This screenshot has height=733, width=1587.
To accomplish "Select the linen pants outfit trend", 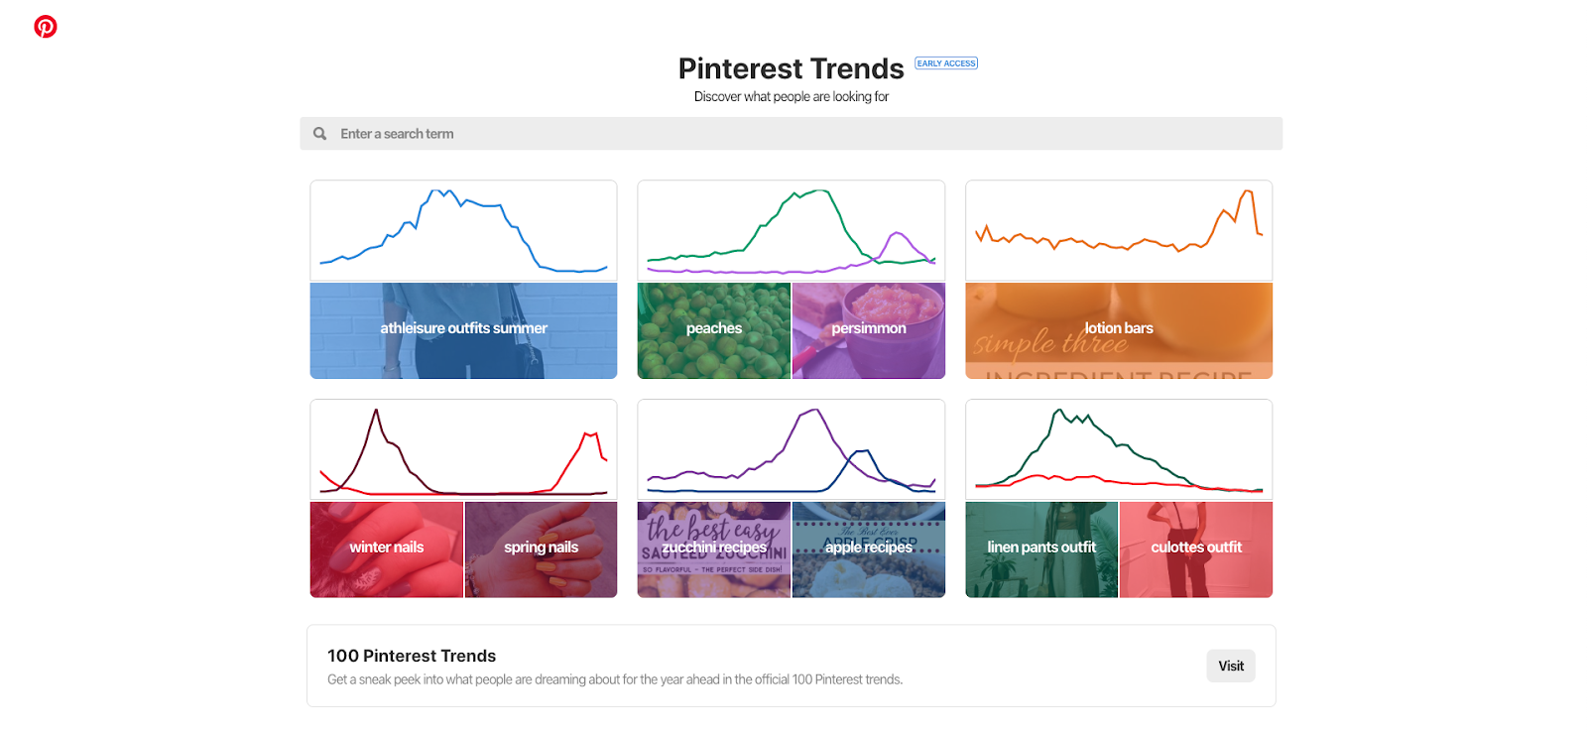I will [1040, 547].
